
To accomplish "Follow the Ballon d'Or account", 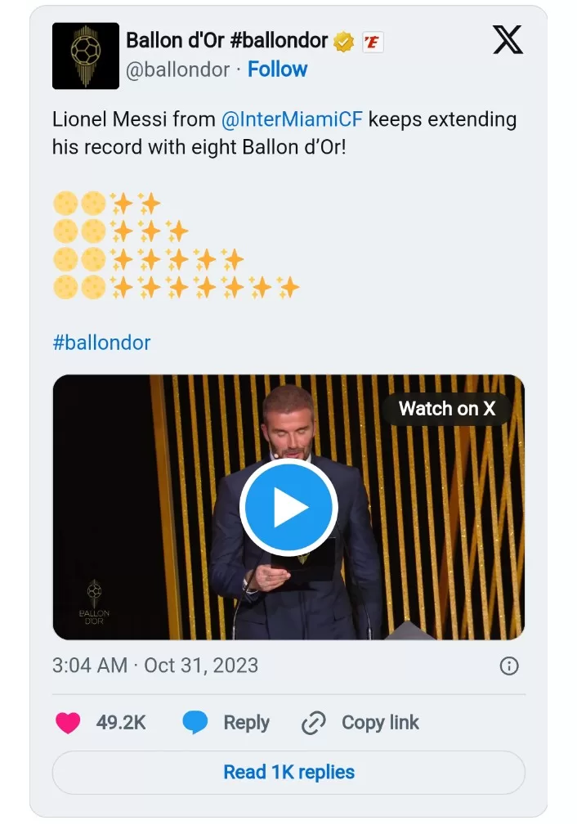I will 278,70.
